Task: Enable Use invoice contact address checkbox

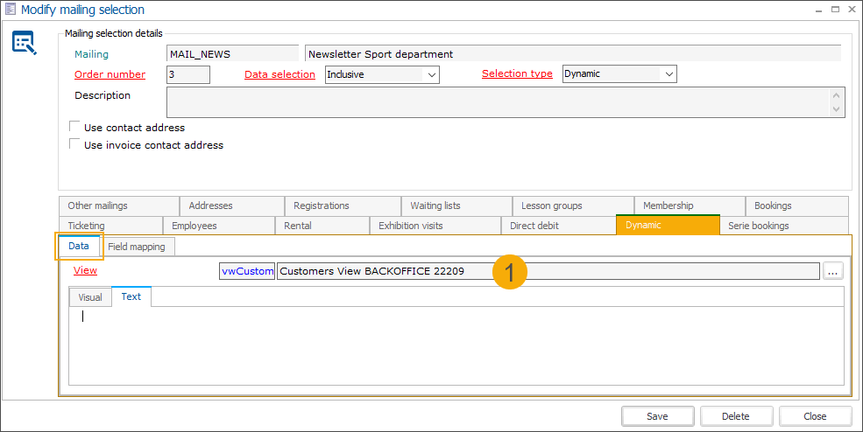Action: point(74,144)
